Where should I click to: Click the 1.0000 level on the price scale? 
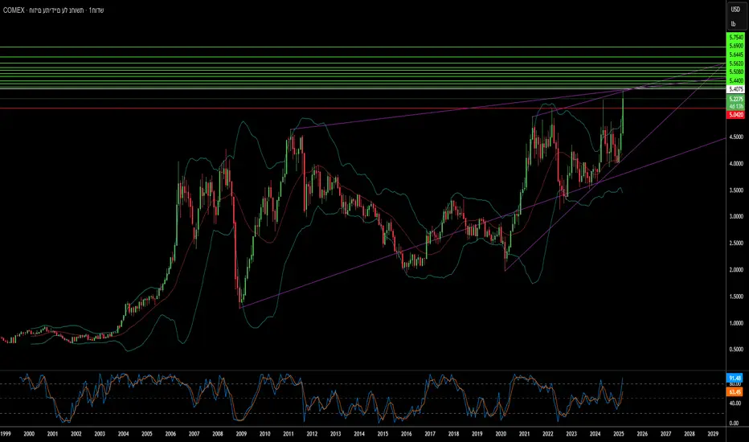(x=735, y=323)
